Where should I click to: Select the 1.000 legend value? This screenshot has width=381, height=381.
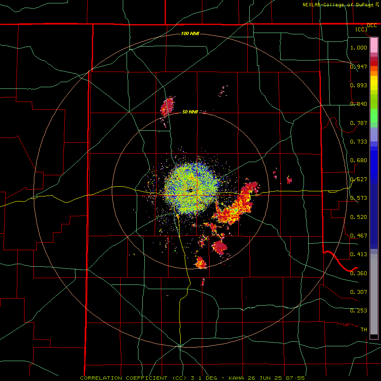(359, 47)
